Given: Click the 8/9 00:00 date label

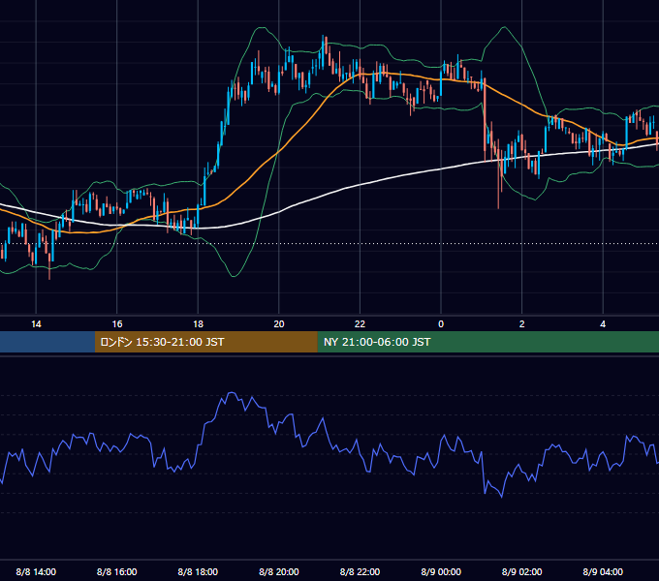Looking at the screenshot, I should [441, 571].
